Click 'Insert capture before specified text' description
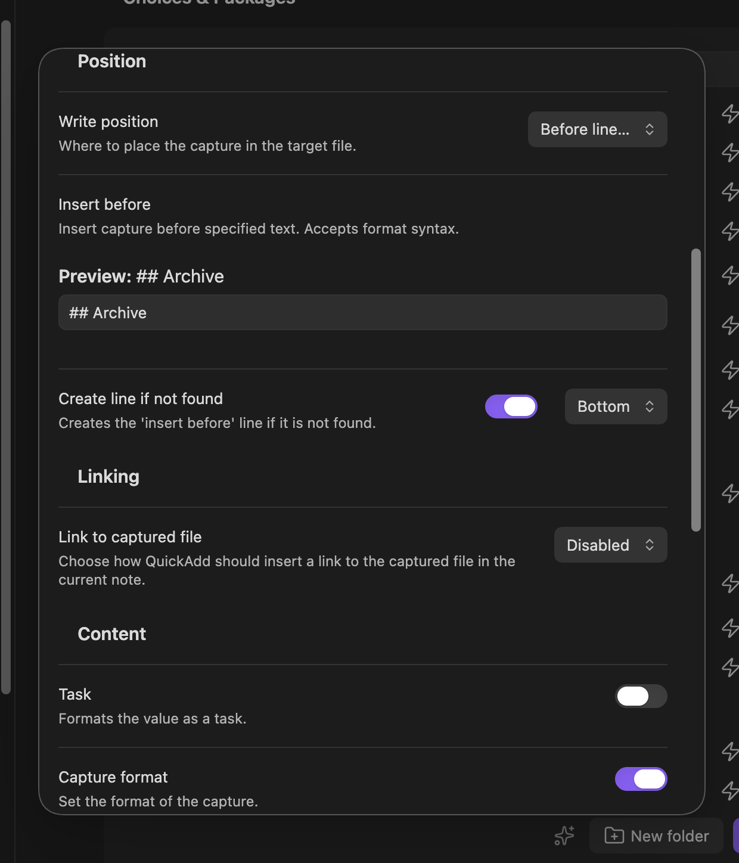The image size is (739, 863). tap(259, 229)
